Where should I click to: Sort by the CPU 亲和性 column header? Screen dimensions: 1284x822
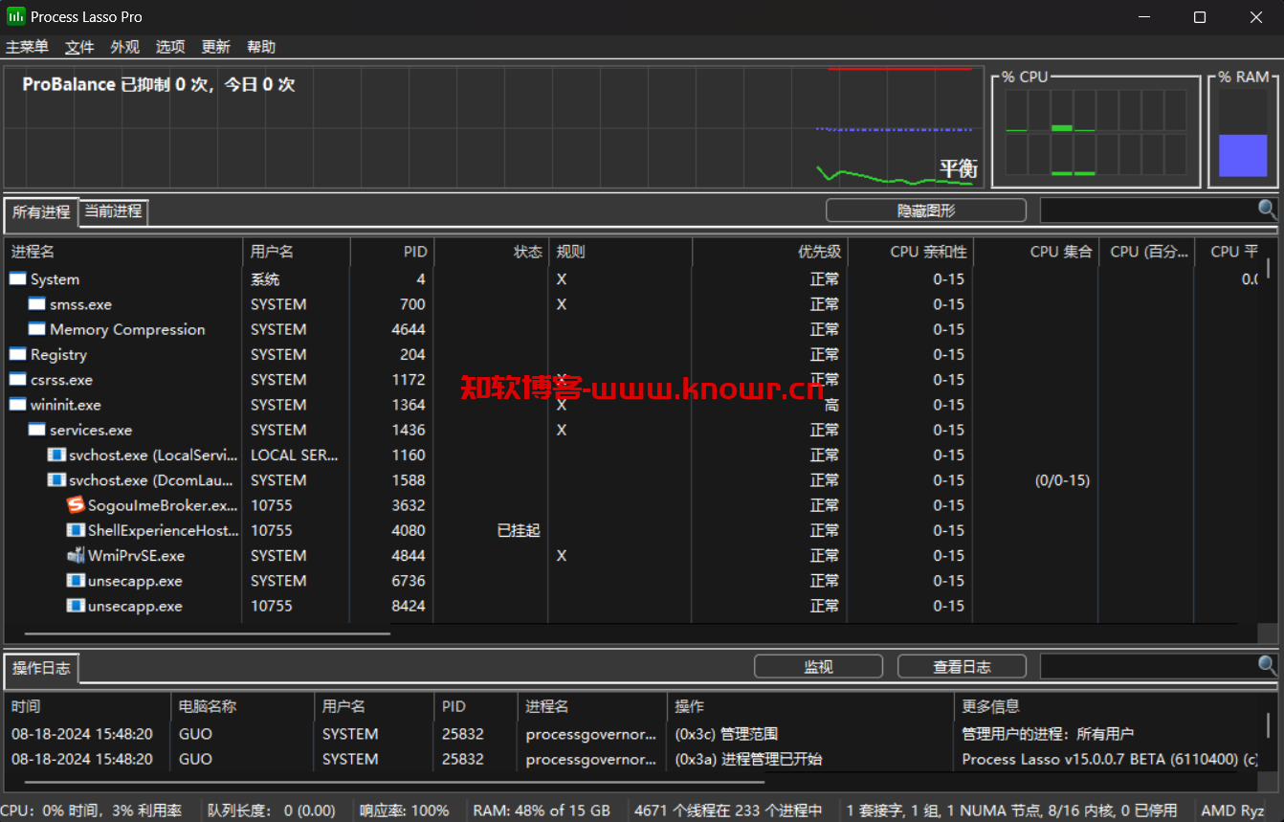(x=911, y=252)
